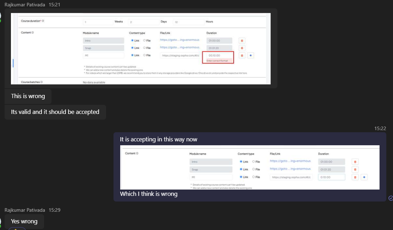The width and height of the screenshot is (393, 230).
Task: Click the blue plus icon in lower screenshot
Action: tap(364, 177)
